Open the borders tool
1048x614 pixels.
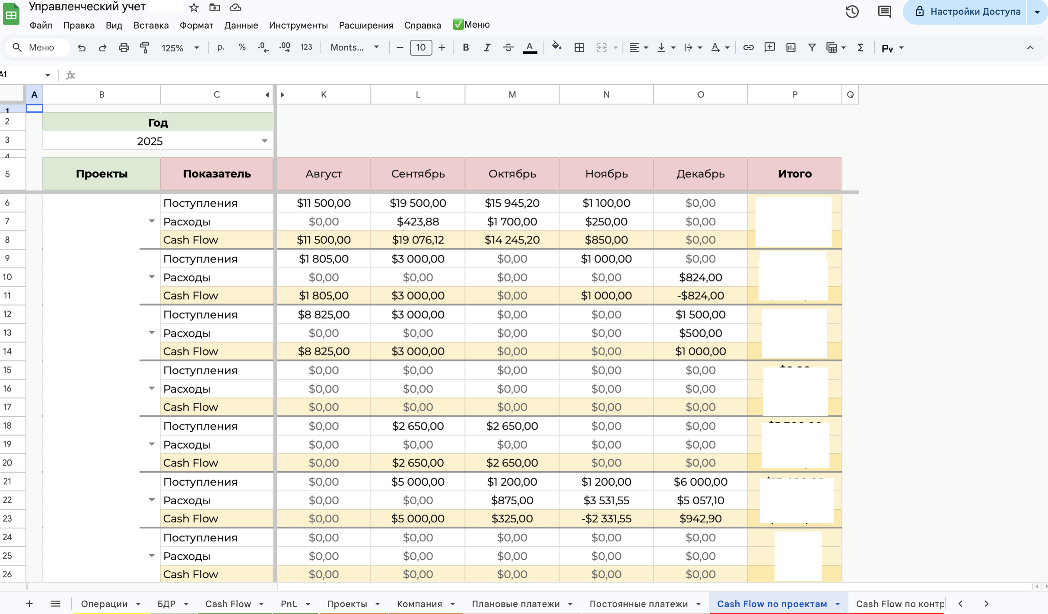pyautogui.click(x=579, y=47)
